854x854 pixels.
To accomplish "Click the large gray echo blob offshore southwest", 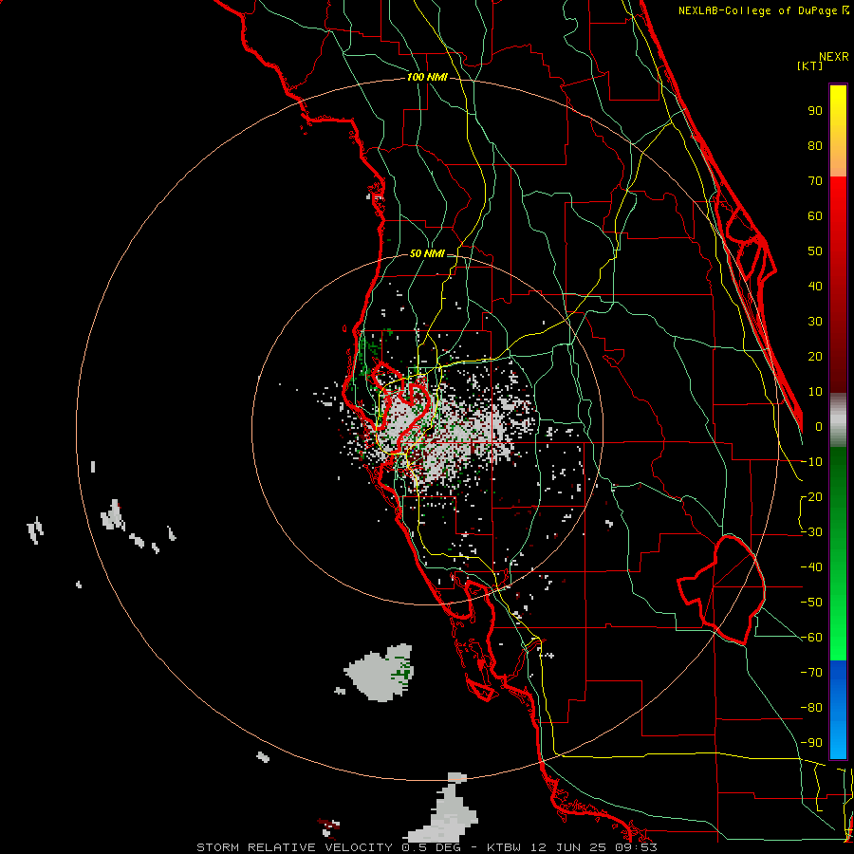I will pyautogui.click(x=380, y=673).
